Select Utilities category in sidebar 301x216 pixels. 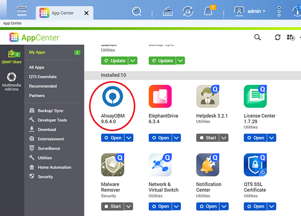40,158
